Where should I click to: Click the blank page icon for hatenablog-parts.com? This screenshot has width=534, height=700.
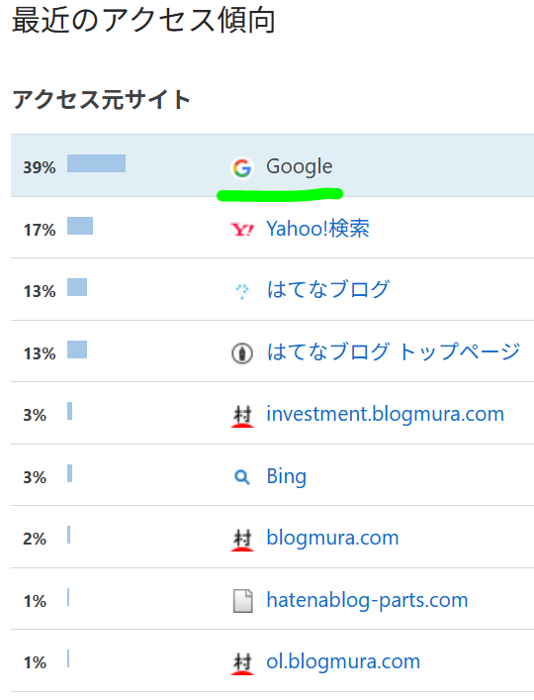click(243, 600)
